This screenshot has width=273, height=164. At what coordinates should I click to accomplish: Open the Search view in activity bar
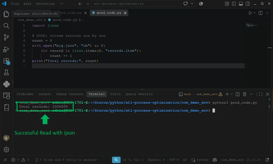pos(6,26)
